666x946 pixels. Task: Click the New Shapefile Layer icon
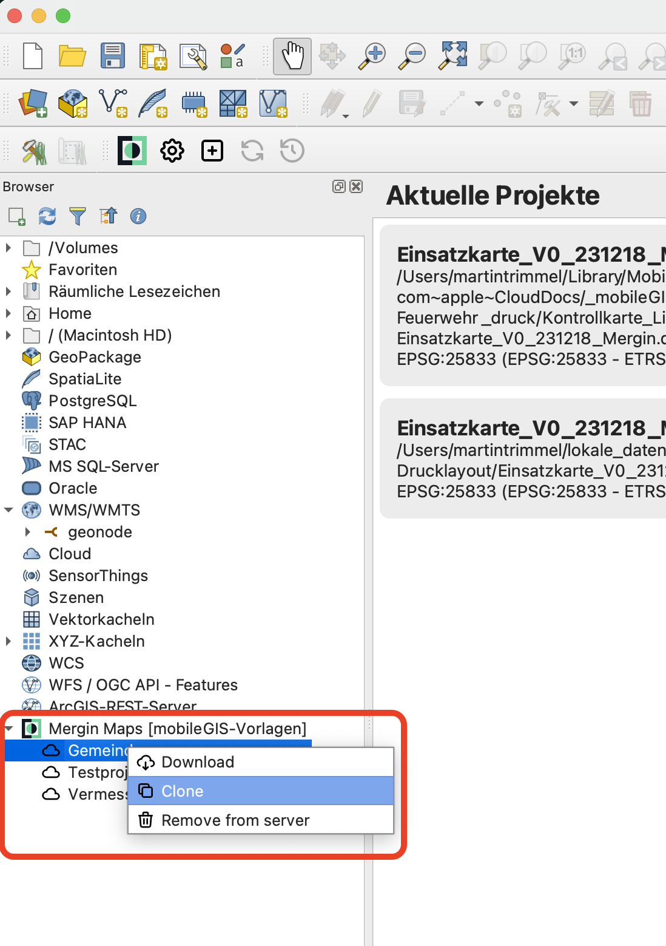pyautogui.click(x=113, y=103)
